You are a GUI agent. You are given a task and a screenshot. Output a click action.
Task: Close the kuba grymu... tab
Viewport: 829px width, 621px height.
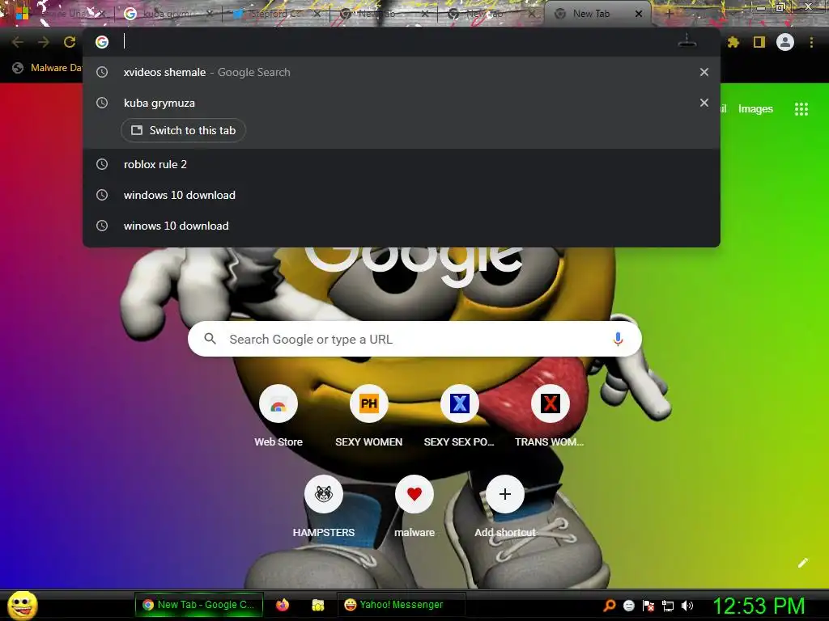click(210, 14)
